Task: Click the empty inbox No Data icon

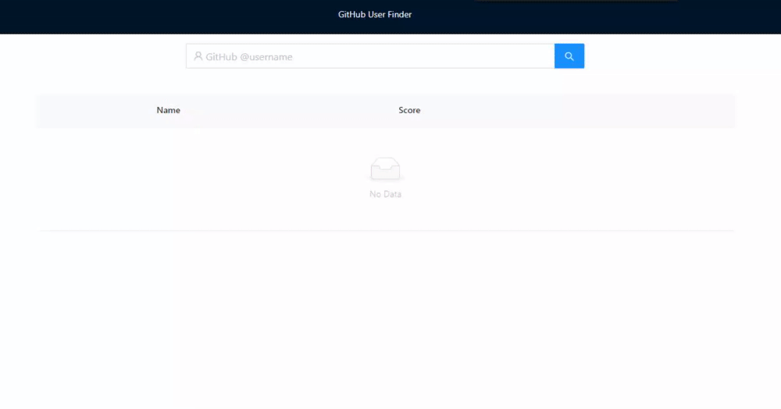Action: tap(385, 169)
